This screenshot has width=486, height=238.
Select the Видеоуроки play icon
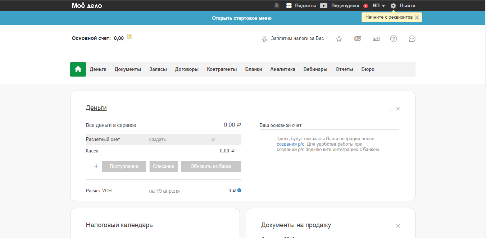323,5
